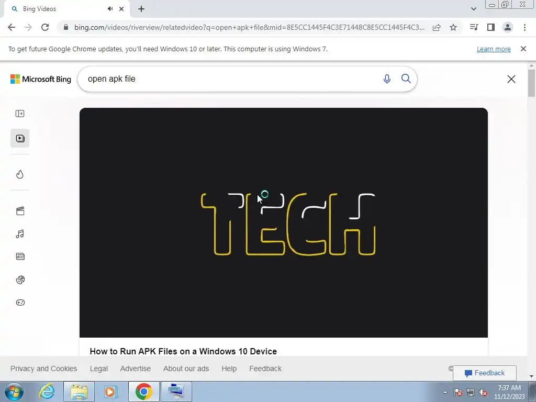
Task: Expand the Bing sidebar panel icon
Action: point(20,114)
